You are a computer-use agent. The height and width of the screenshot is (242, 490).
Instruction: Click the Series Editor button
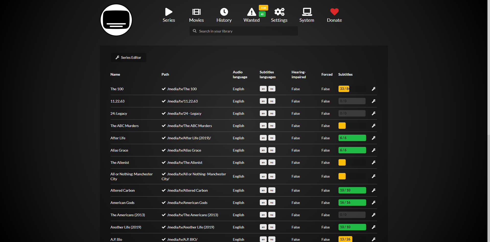tap(129, 57)
